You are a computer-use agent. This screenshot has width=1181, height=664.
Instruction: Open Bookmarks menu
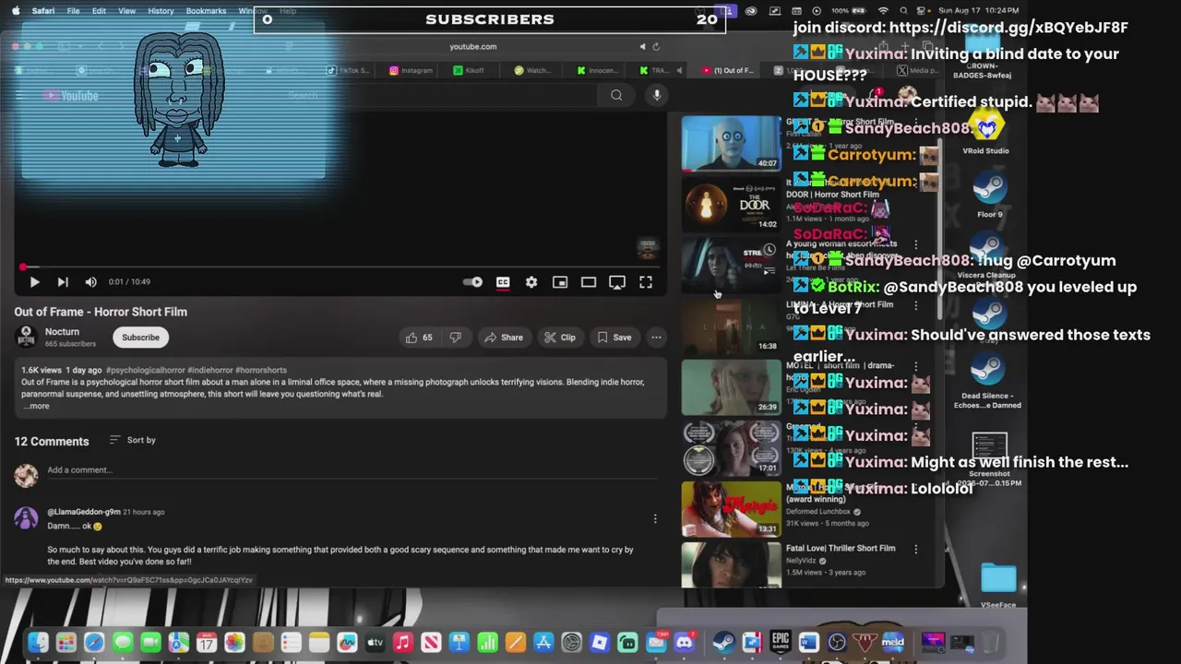[x=206, y=11]
